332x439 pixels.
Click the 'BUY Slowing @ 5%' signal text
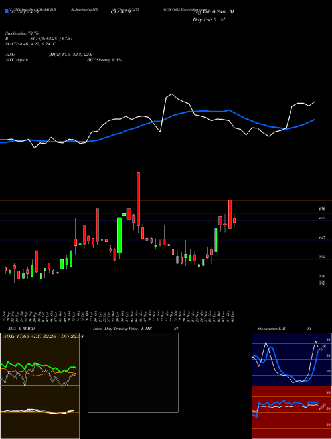coord(104,60)
